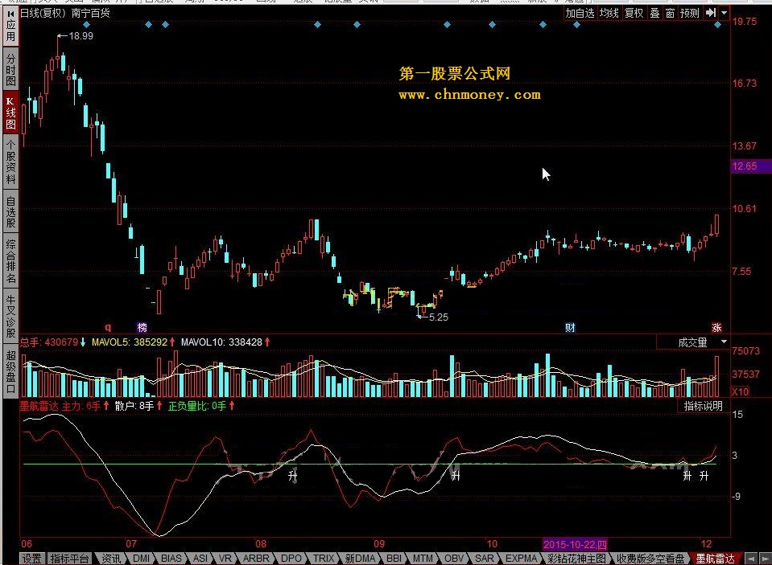Switch to the 资讯 news tab
Screen dimensions: 772x565
point(111,559)
